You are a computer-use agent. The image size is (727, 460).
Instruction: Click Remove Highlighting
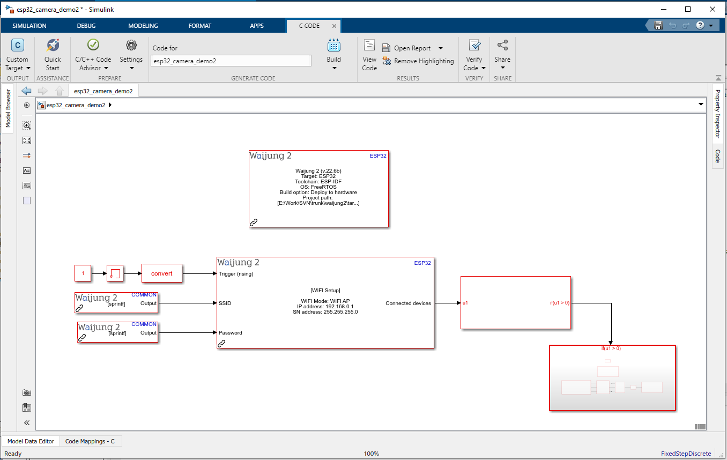(x=418, y=61)
